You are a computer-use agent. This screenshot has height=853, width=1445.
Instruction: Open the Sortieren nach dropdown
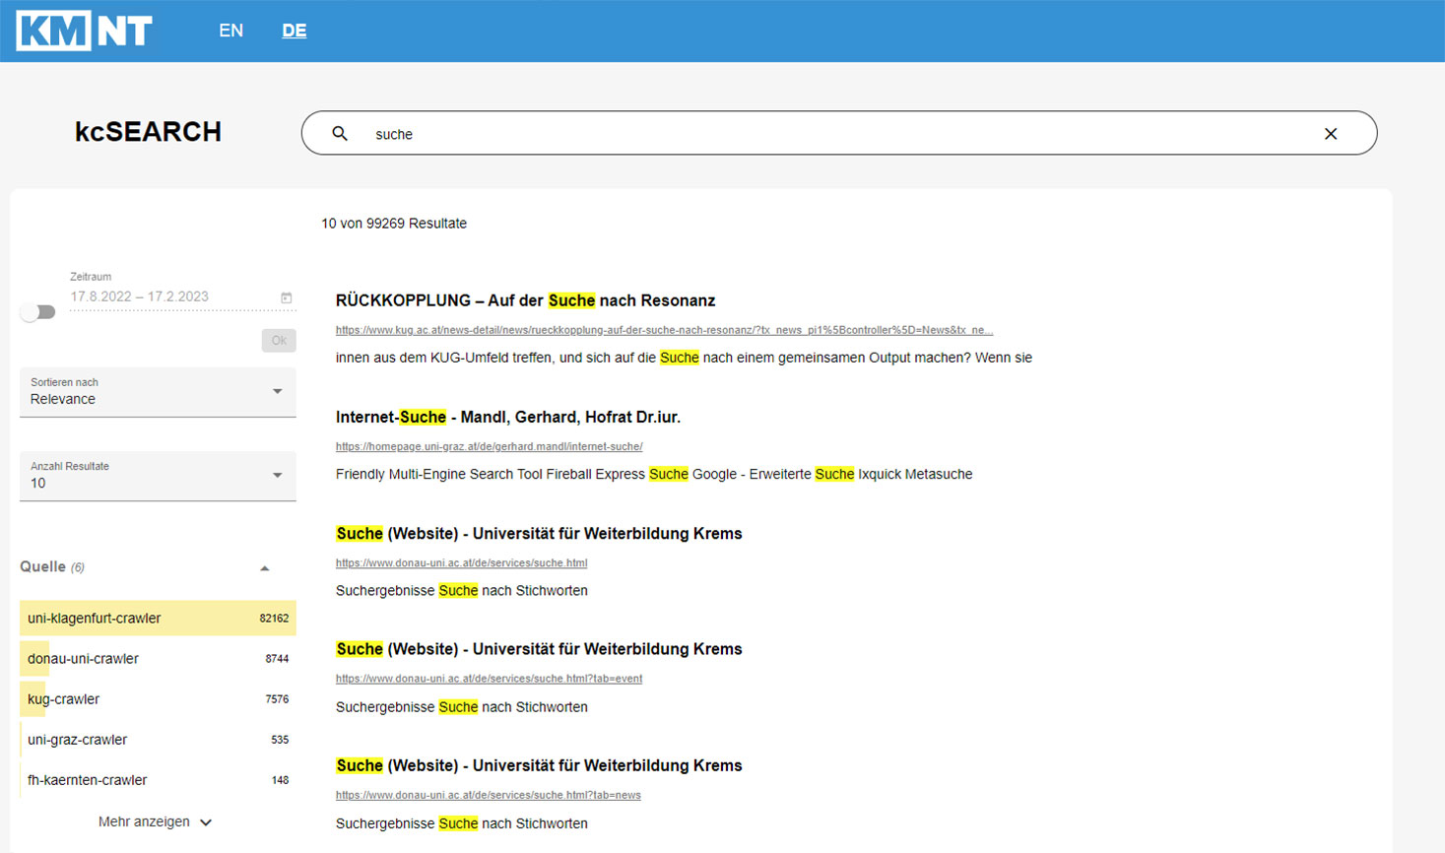point(158,392)
